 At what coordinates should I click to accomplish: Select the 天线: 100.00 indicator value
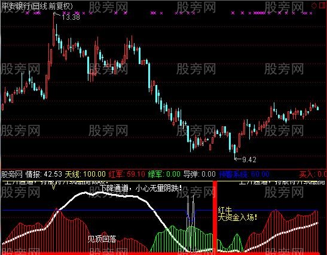pos(85,174)
